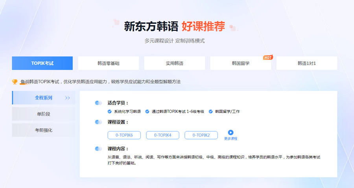Switch to the 韩语零基础 tab

coord(108,63)
